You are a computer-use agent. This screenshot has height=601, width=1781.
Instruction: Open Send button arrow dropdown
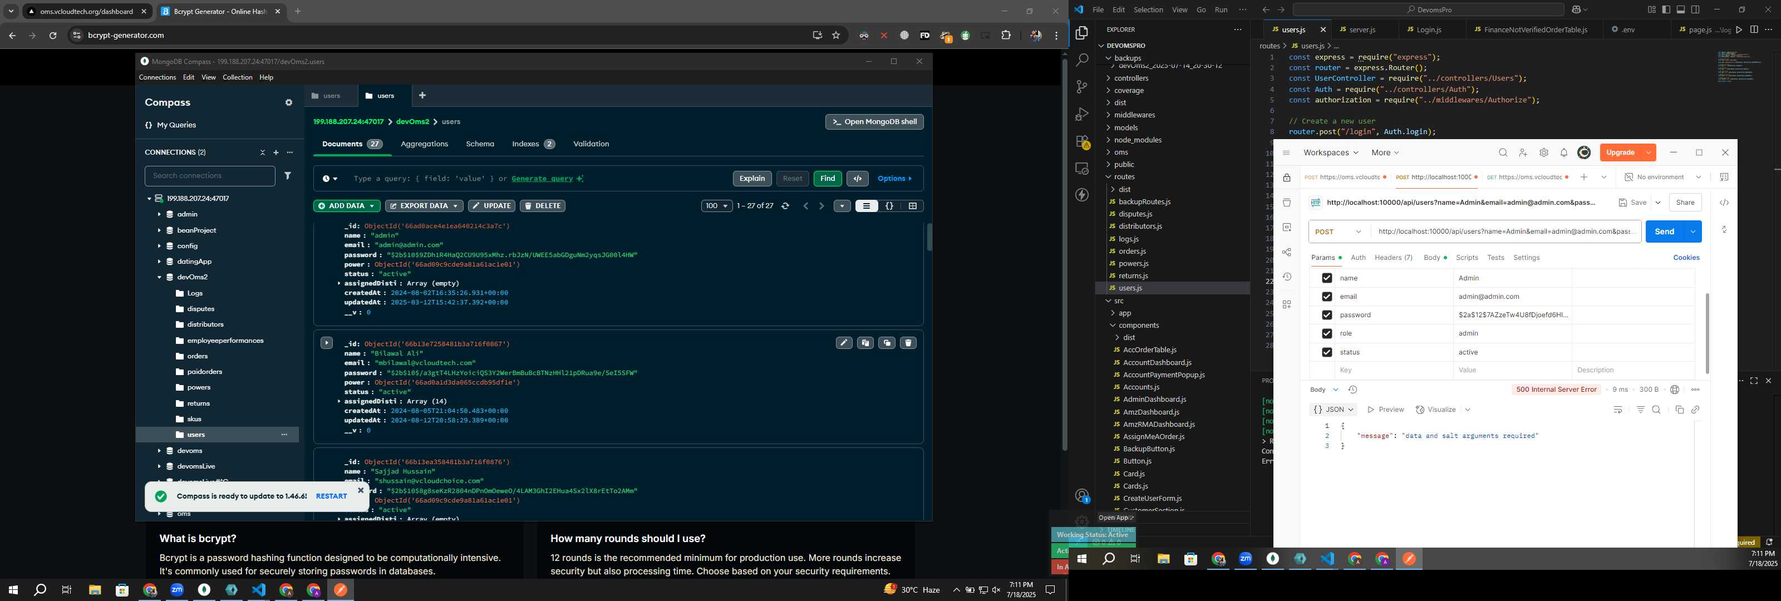point(1693,231)
